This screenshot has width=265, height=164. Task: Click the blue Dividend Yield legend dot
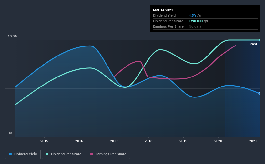[10, 154]
